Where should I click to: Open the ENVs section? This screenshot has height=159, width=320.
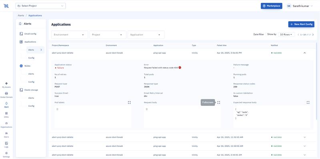click(x=6, y=115)
